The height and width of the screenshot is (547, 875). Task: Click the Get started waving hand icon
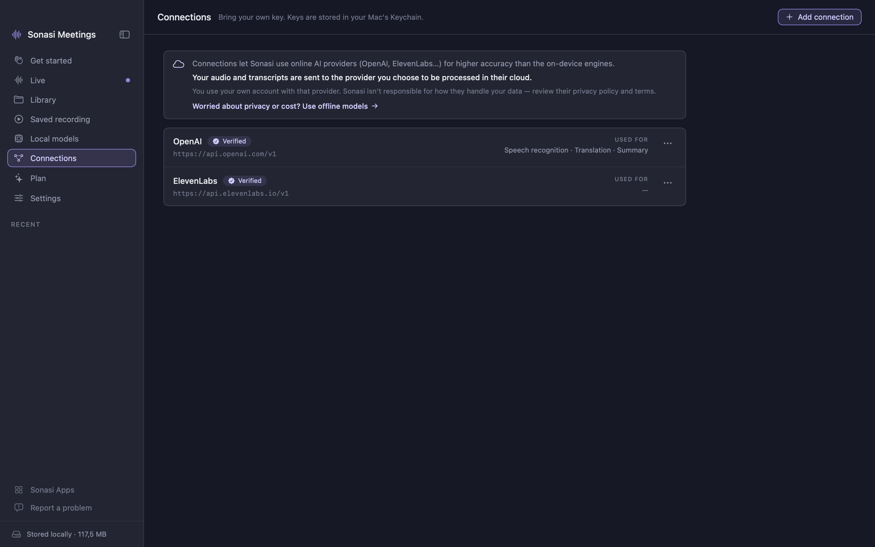pos(19,60)
